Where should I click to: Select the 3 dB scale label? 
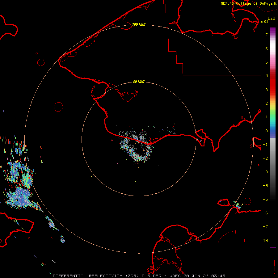click(267, 90)
